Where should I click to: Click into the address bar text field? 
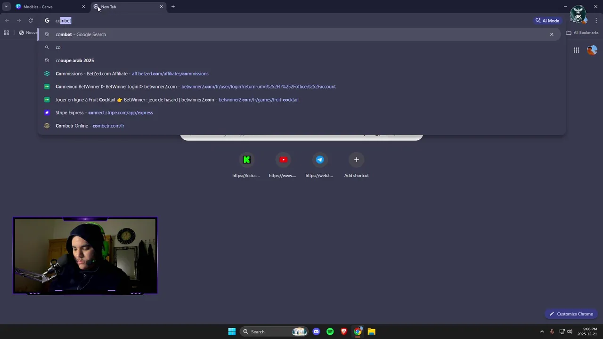292,21
